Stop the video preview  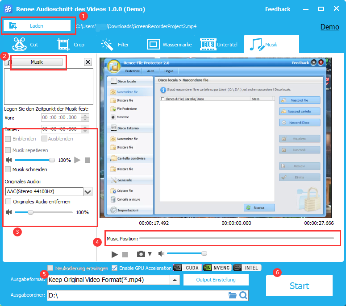[125, 255]
